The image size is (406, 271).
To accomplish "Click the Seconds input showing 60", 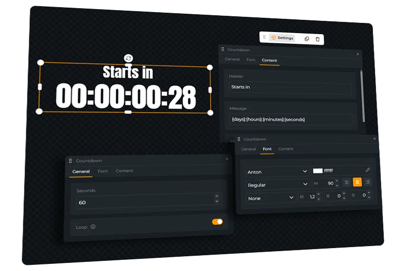I will 149,201.
